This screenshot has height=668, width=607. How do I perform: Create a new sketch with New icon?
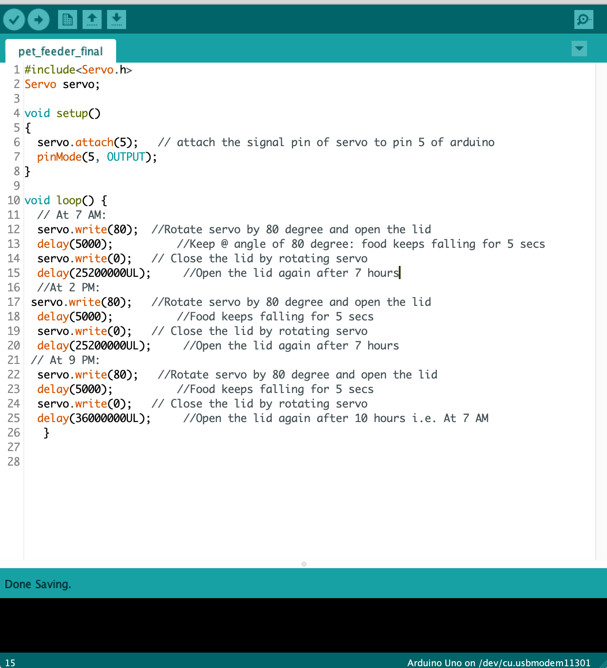click(x=68, y=20)
